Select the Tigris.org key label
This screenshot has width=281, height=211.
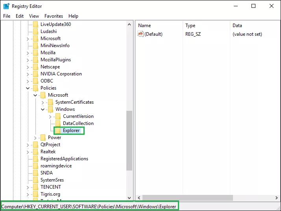pyautogui.click(x=50, y=194)
